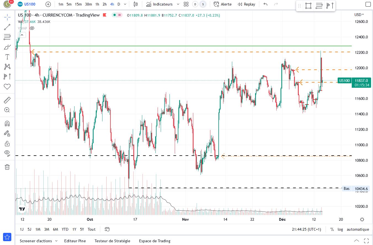Screen dimensions: 373x245
Task: Select the Text annotation tool
Action: 7,57
